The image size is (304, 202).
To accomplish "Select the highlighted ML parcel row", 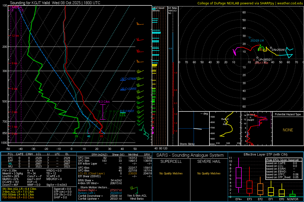I will pyautogui.click(x=39, y=164).
